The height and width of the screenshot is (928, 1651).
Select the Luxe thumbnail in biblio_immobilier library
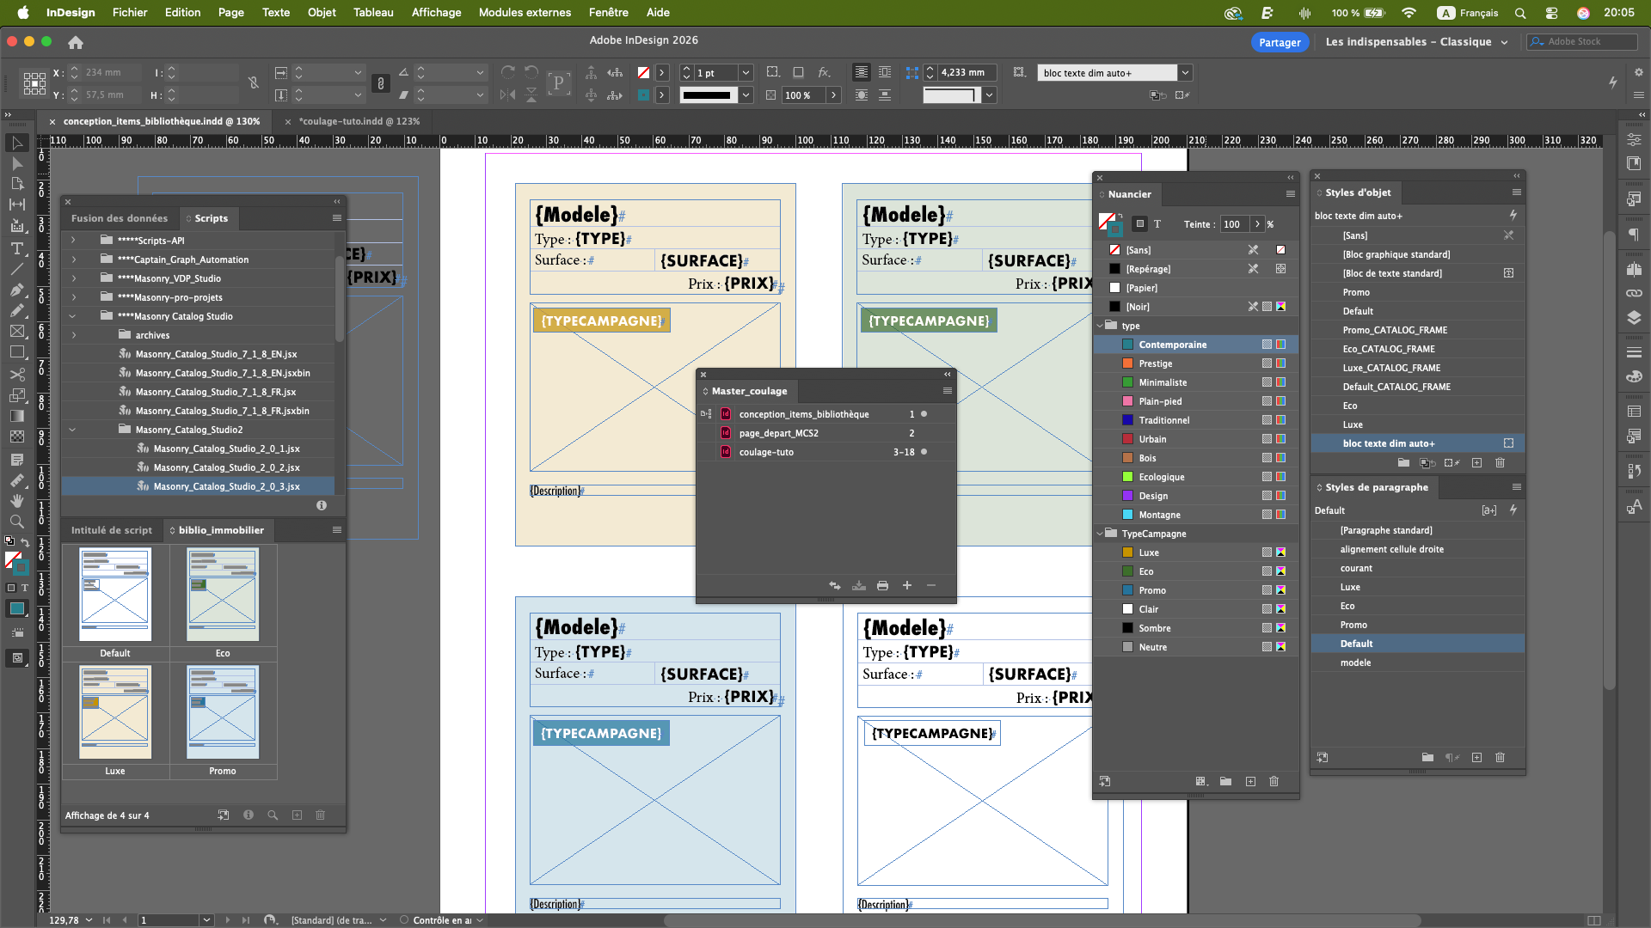115,713
